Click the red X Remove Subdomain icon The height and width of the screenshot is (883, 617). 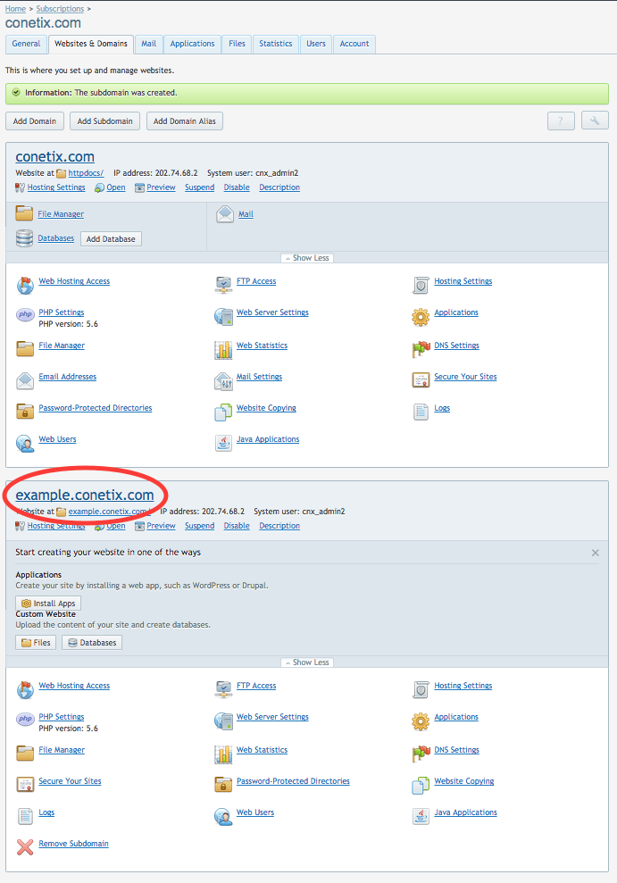click(25, 847)
